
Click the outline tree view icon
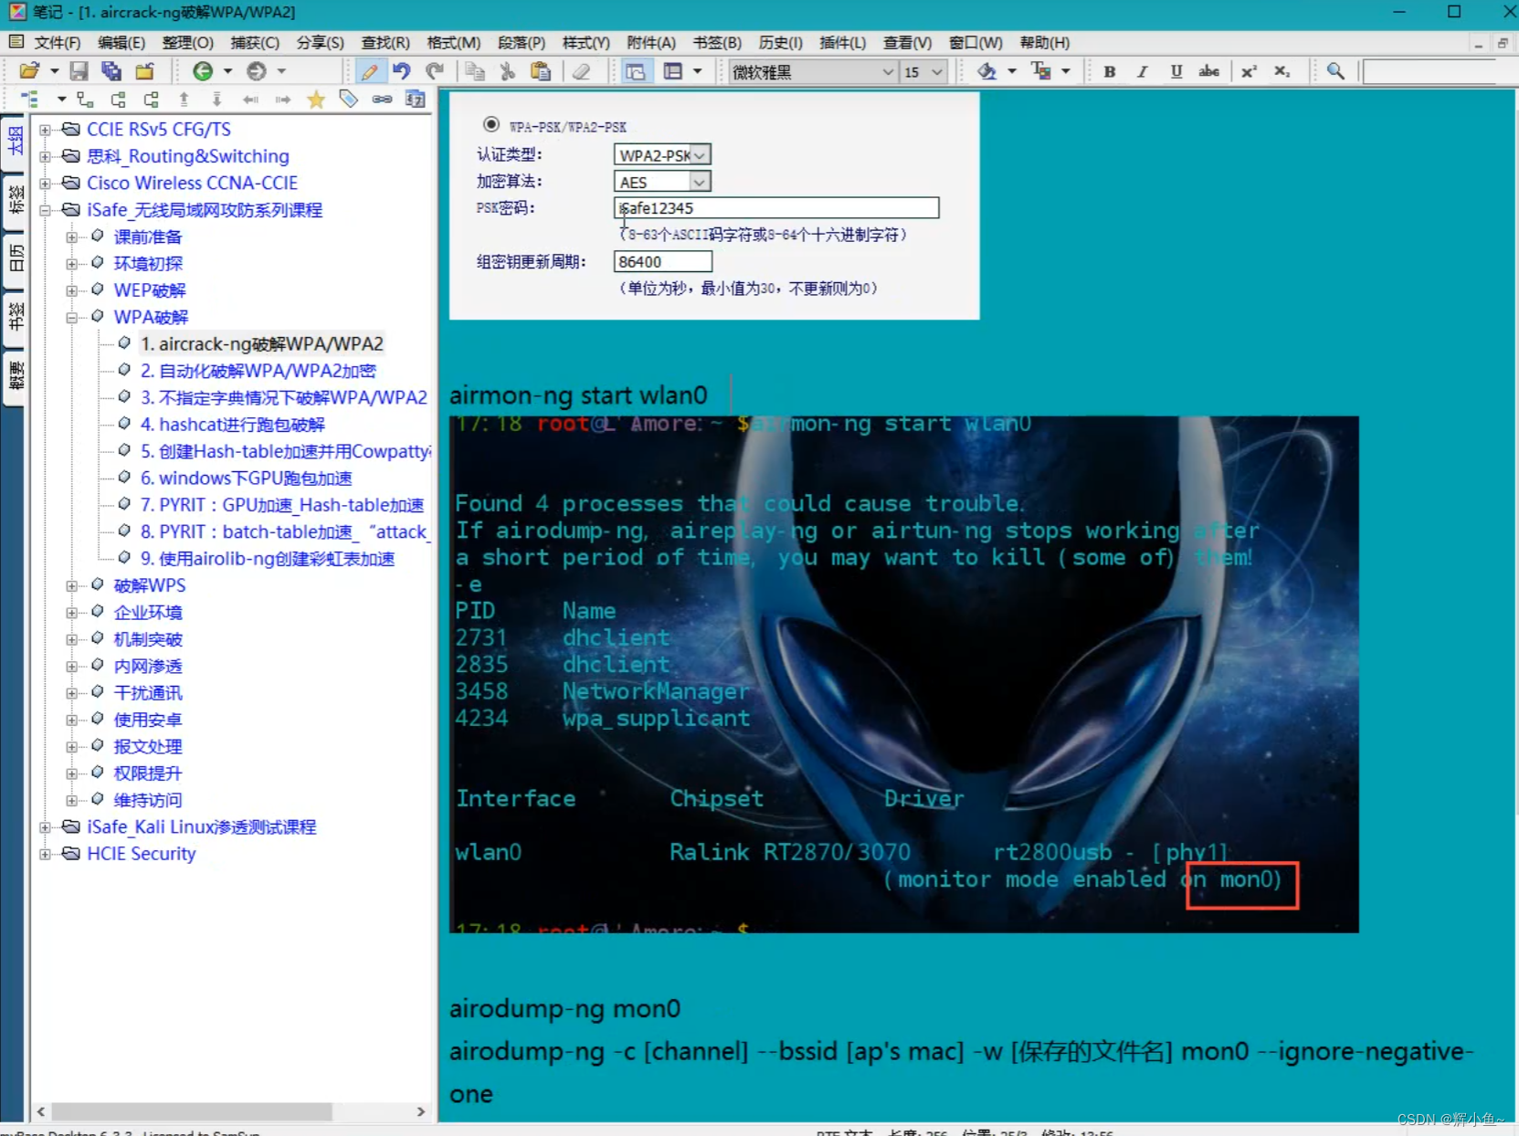[29, 100]
